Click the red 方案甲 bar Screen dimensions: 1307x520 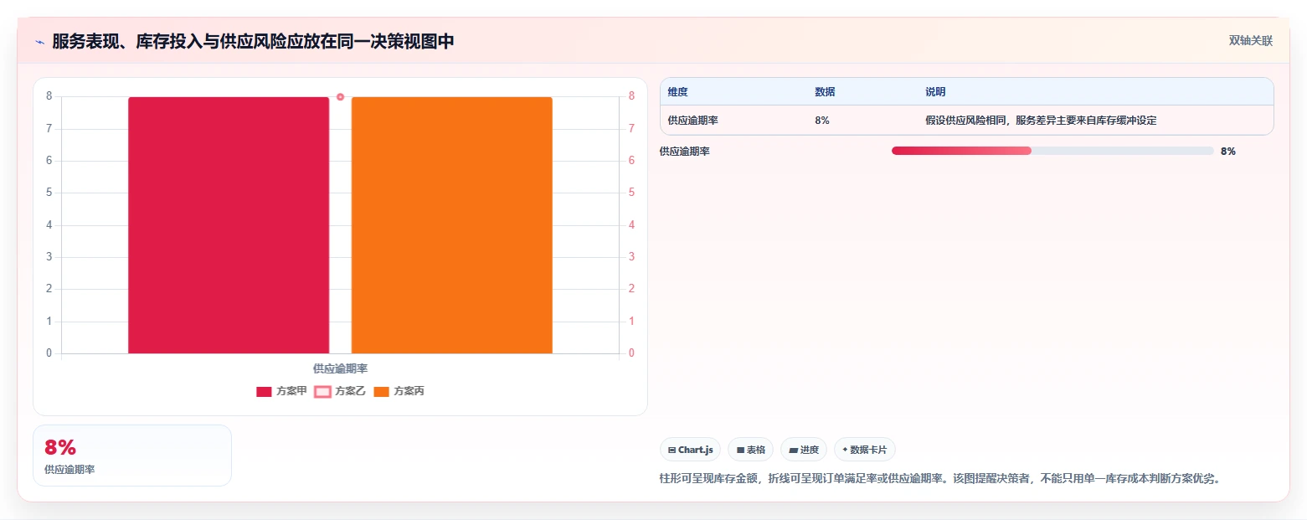coord(229,225)
